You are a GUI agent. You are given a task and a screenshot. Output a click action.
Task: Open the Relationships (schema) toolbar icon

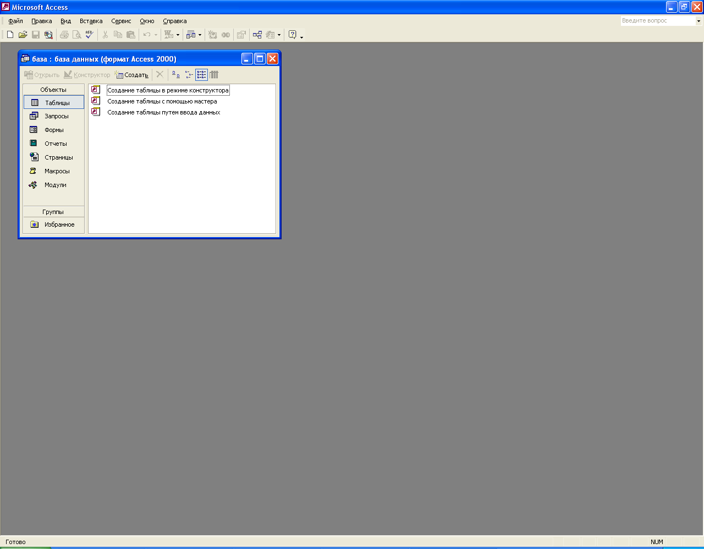(257, 35)
